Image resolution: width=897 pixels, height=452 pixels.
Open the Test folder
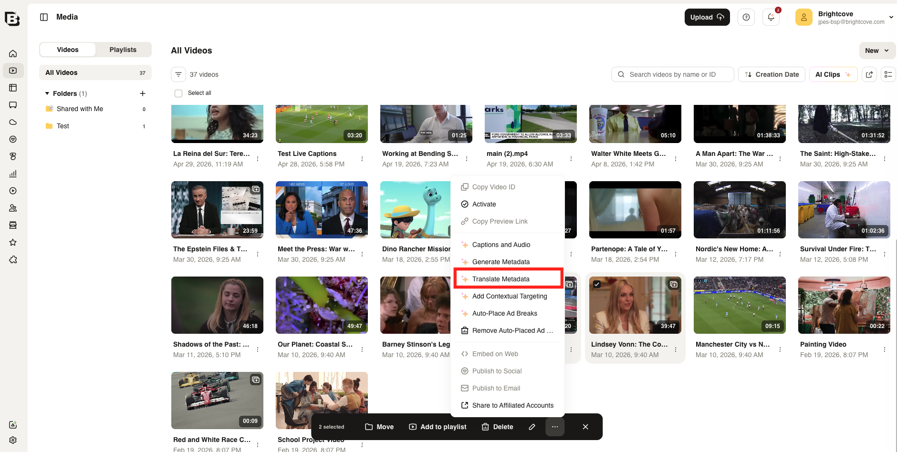pos(95,126)
